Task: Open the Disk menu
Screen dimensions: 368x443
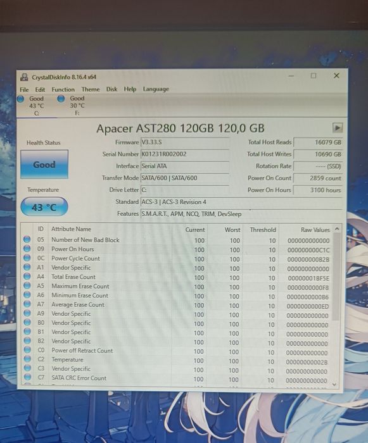Action: point(111,89)
